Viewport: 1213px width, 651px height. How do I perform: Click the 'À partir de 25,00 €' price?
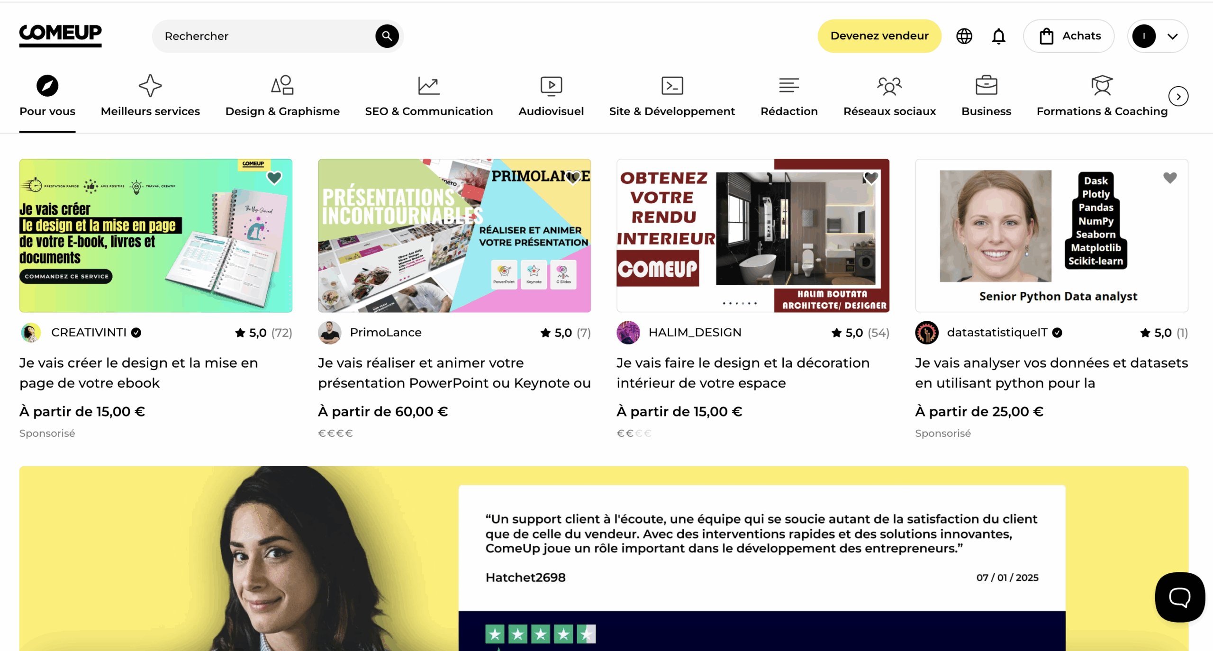pyautogui.click(x=979, y=411)
